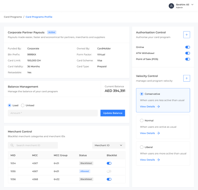Click MCC value 4568
Screen dimensions: 198x190
tap(35, 179)
